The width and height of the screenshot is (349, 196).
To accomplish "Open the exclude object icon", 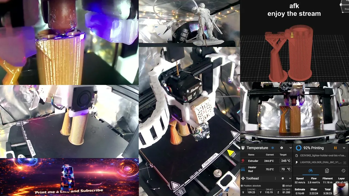I will tap(345, 163).
